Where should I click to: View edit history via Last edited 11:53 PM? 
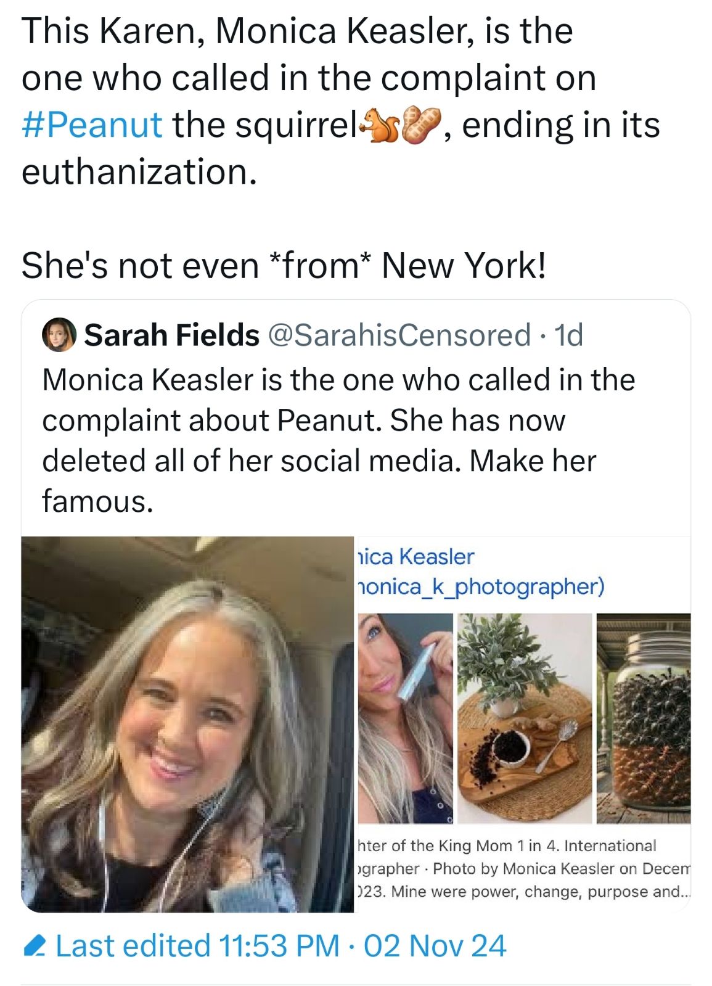coord(197,945)
